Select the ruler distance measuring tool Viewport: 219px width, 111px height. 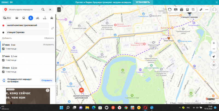[x=201, y=10]
